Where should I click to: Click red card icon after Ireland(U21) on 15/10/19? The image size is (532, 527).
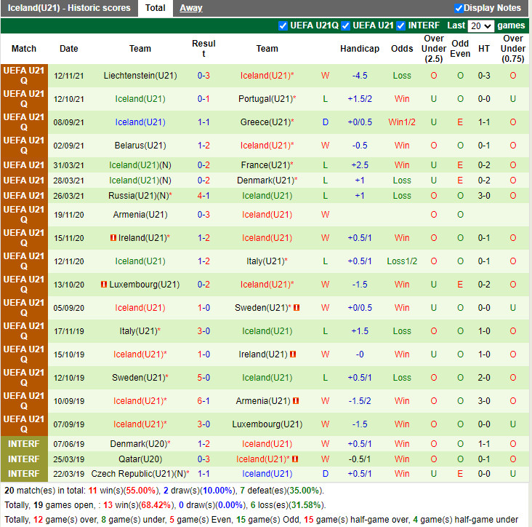[x=293, y=354]
